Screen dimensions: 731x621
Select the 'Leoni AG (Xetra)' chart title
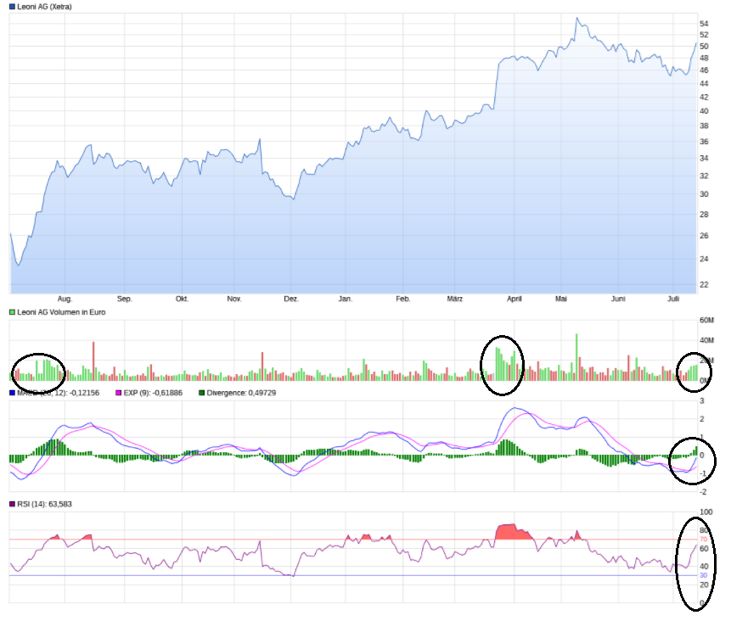tap(44, 7)
